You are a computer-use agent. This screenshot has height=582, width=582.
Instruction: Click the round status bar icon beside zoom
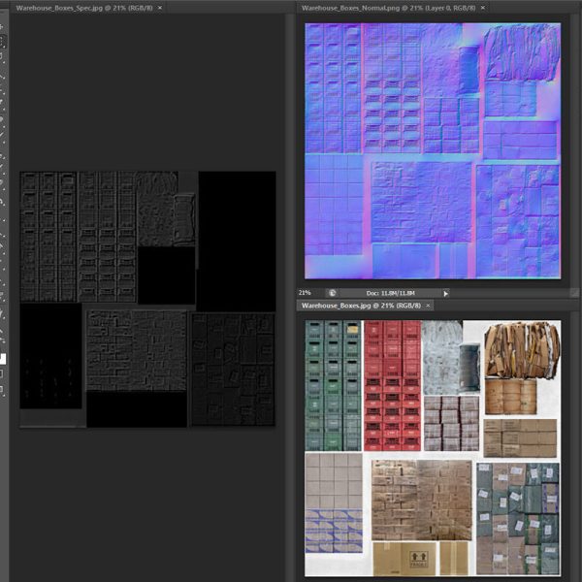click(333, 293)
